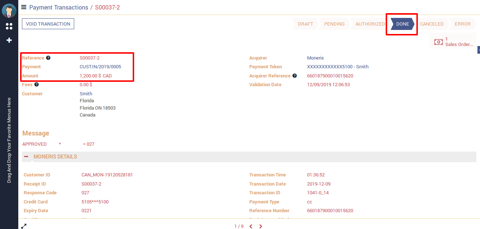
Task: Toggle the hamburger menu icon
Action: (24, 7)
